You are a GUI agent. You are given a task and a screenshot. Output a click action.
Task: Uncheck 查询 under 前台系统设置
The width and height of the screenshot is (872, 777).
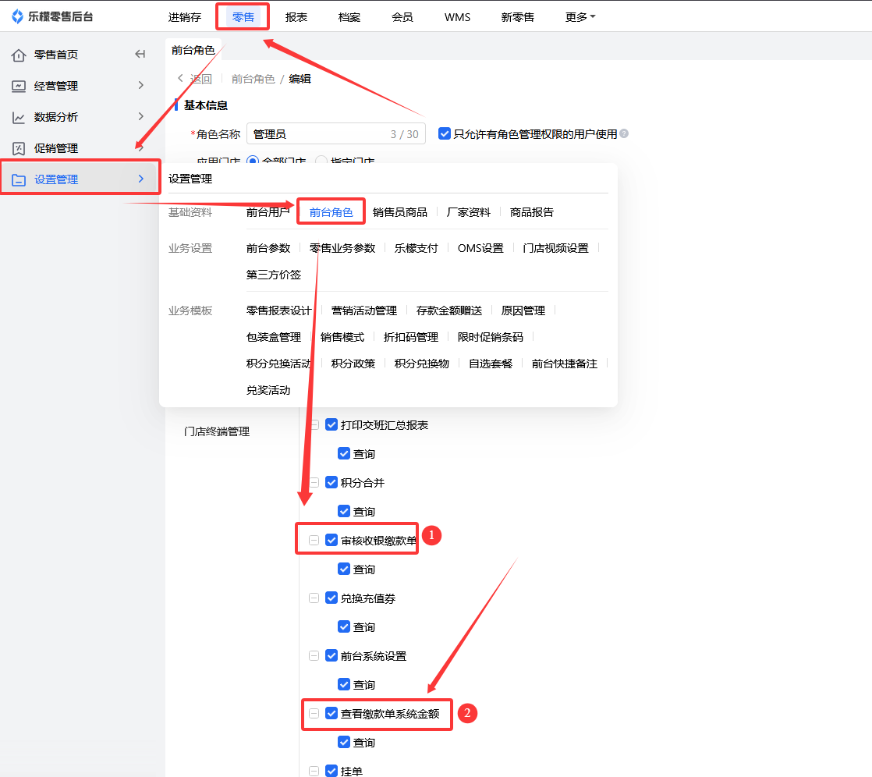point(344,684)
